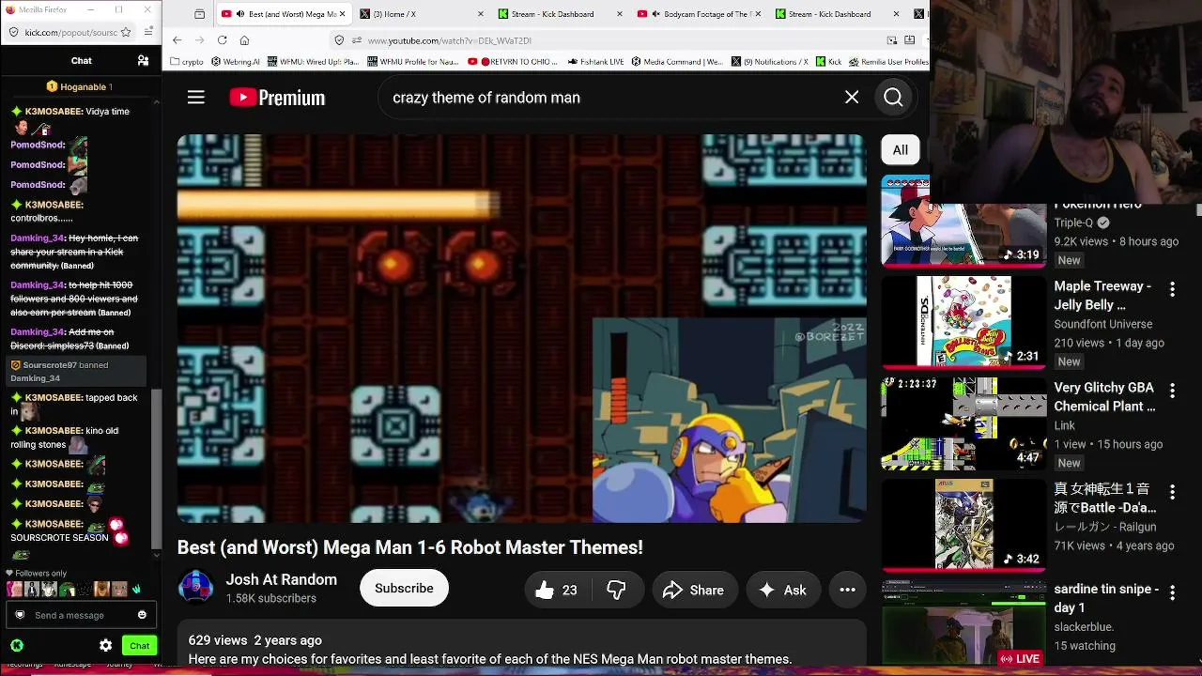Open the (9) Notifications / X bookmark
Image resolution: width=1202 pixels, height=676 pixels.
[x=770, y=62]
